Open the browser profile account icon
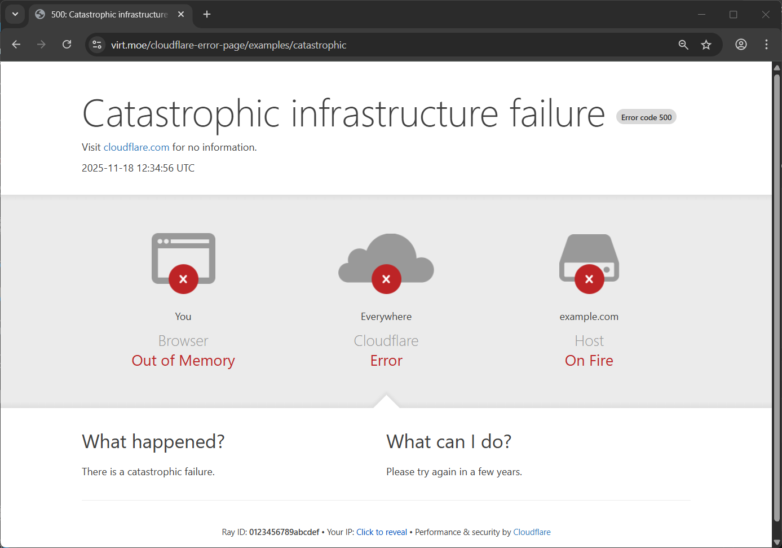Screen dimensions: 782x548 point(741,44)
